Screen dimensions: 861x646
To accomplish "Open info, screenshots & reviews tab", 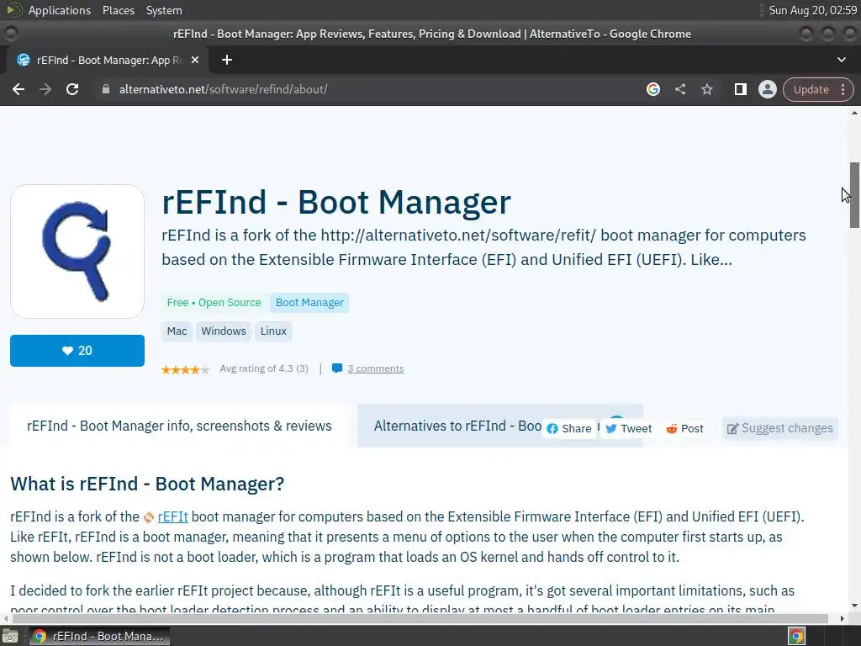I will [x=179, y=426].
